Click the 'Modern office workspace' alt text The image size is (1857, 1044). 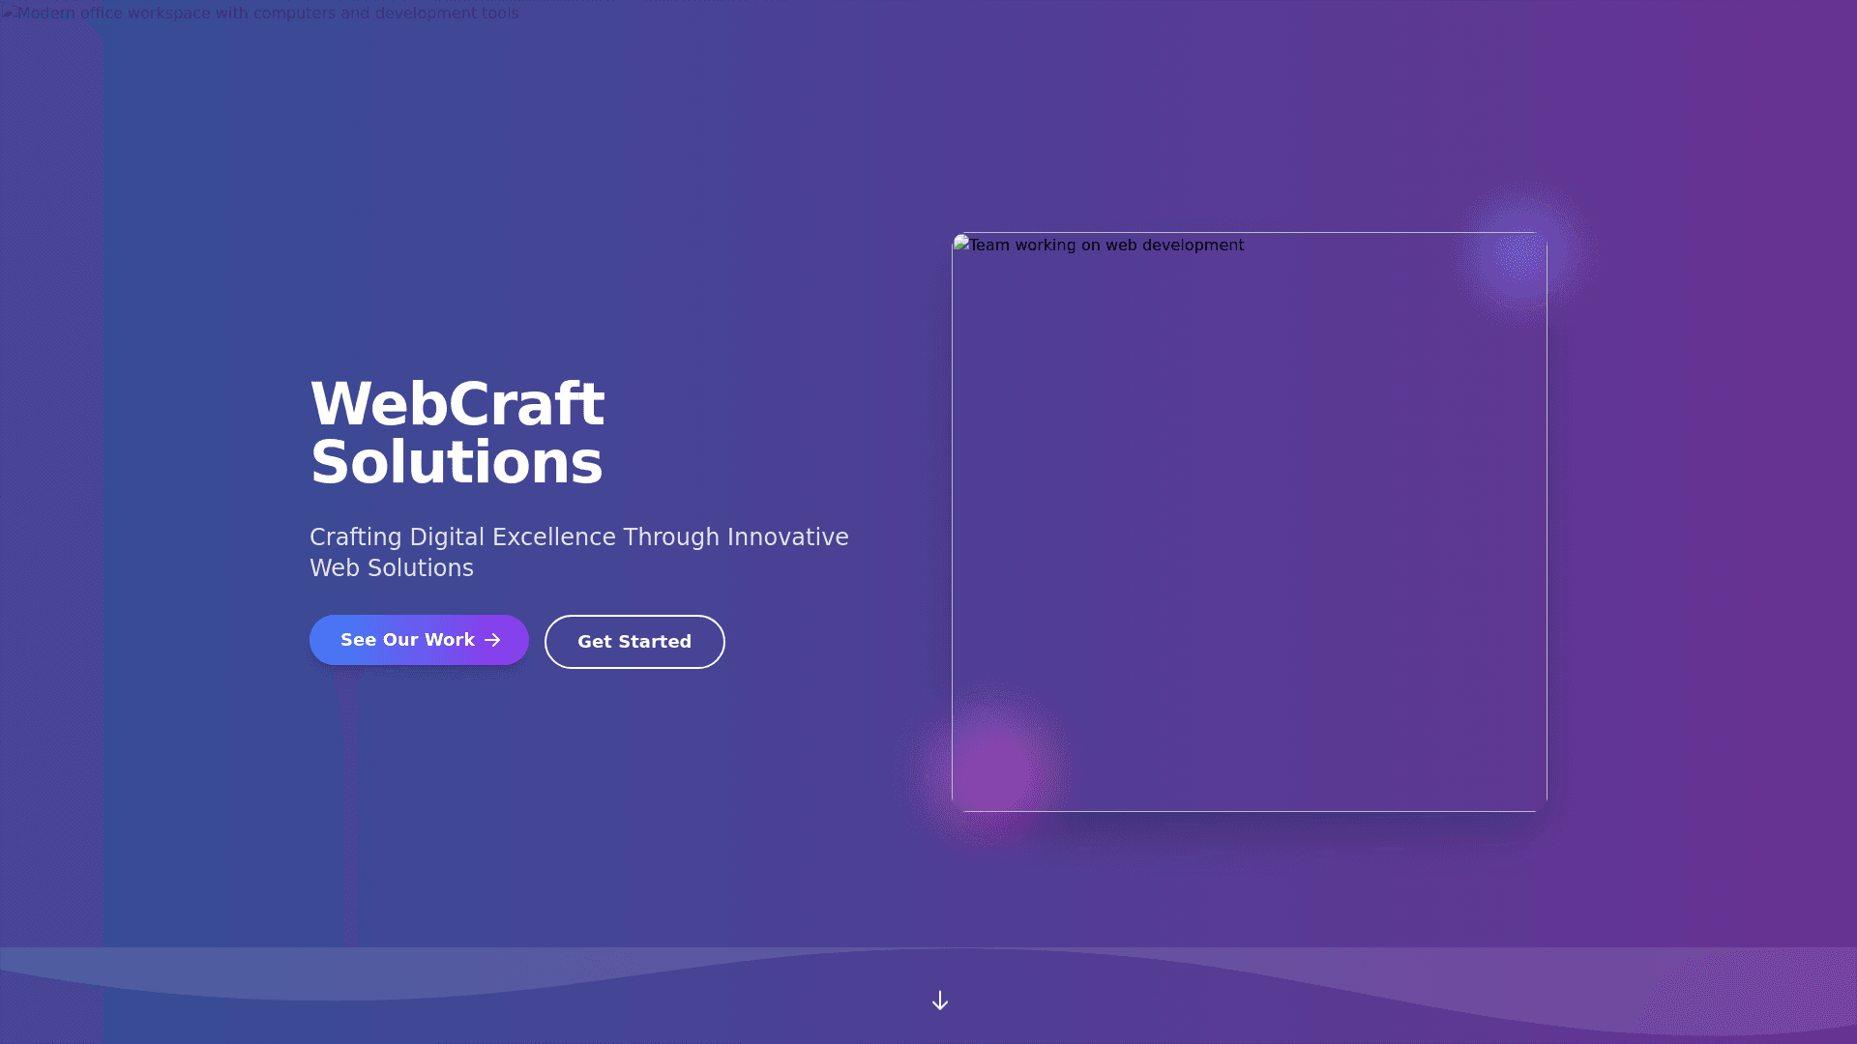pos(268,14)
